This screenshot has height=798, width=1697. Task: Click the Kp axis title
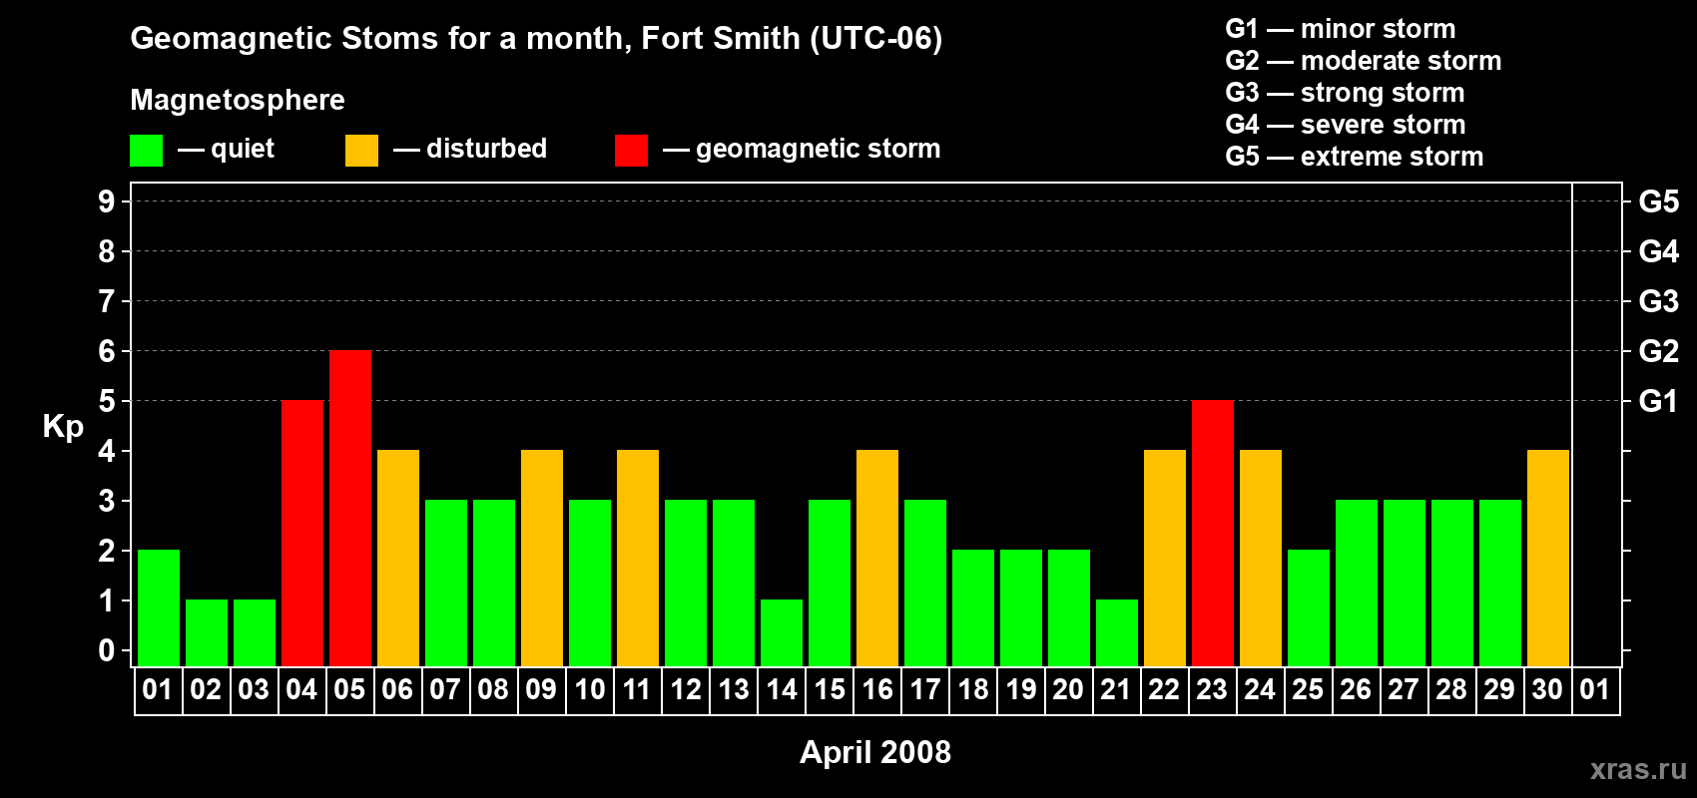[63, 427]
